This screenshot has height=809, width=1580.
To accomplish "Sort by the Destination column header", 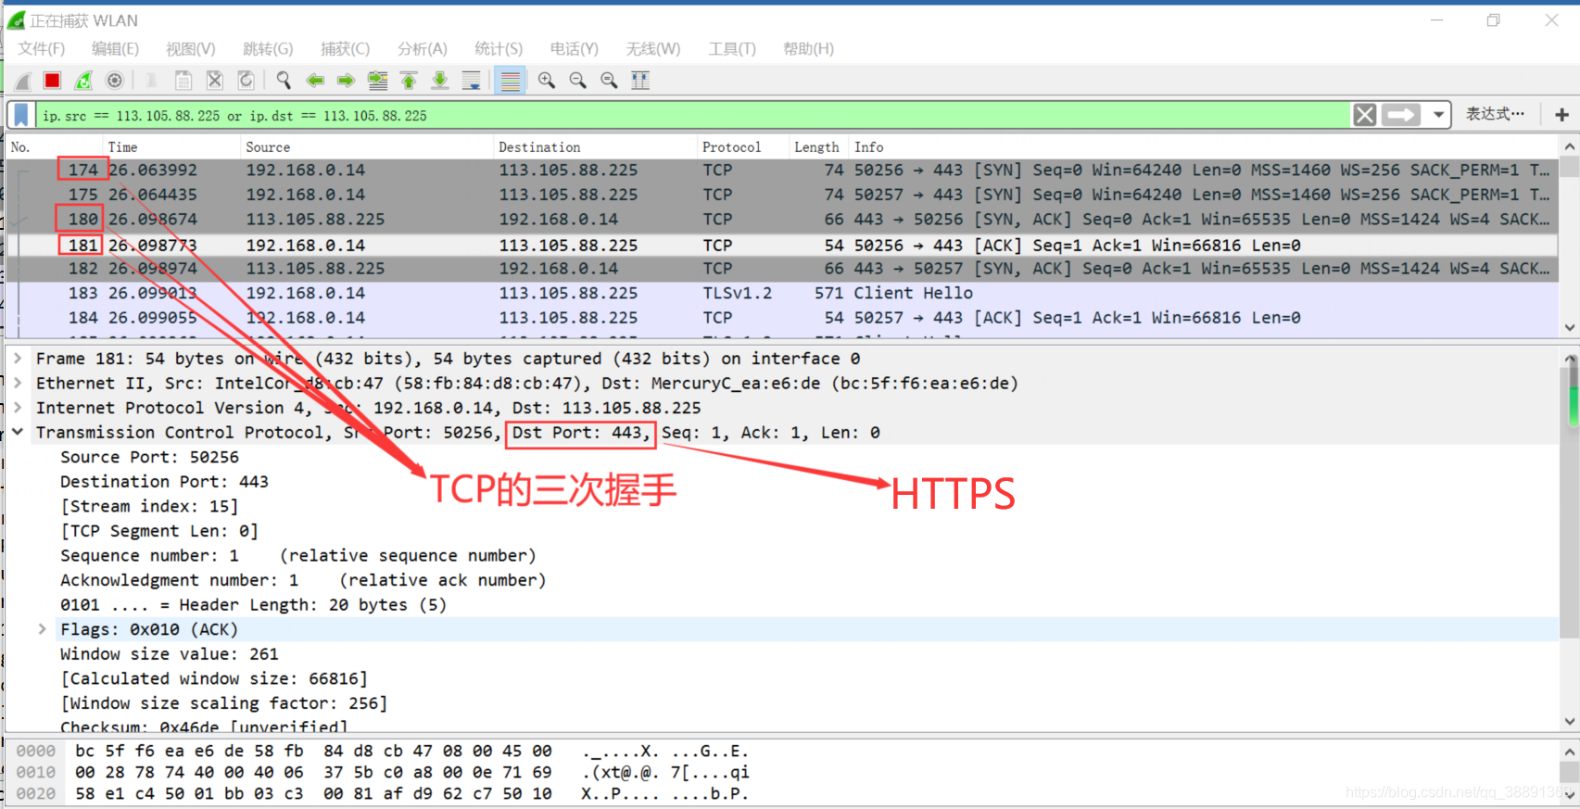I will pyautogui.click(x=594, y=147).
